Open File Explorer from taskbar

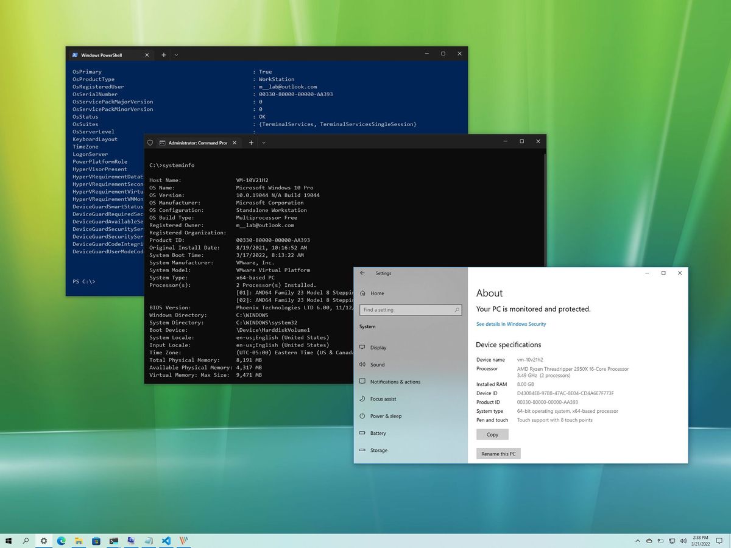(x=79, y=541)
